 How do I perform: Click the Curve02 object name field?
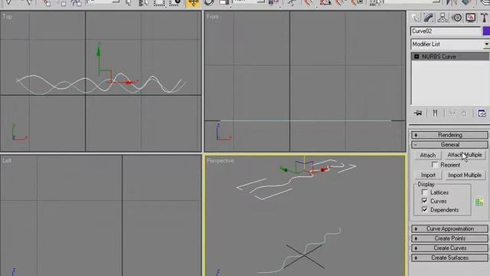tap(446, 31)
